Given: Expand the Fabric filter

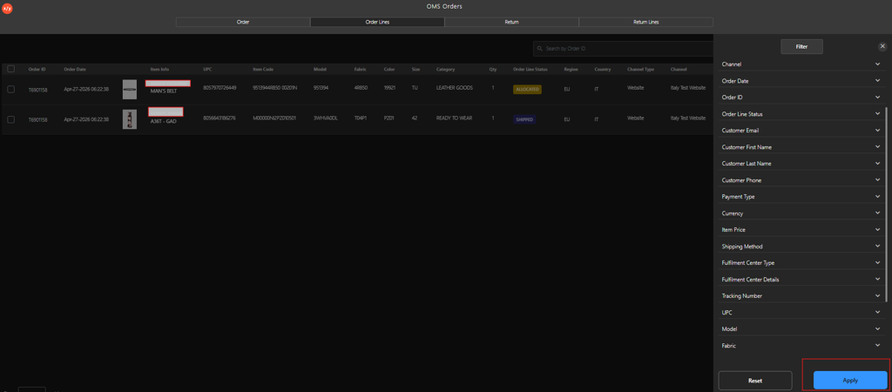Looking at the screenshot, I should pyautogui.click(x=801, y=345).
